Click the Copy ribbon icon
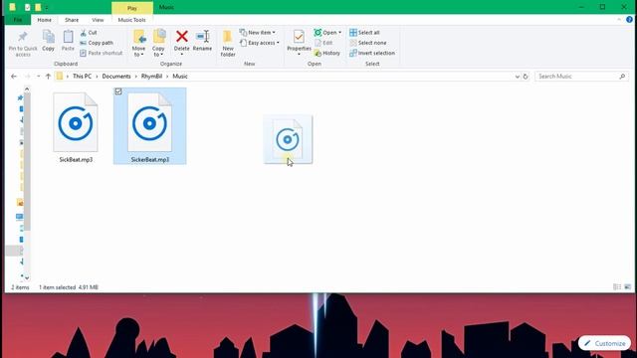The image size is (637, 358). [49, 41]
